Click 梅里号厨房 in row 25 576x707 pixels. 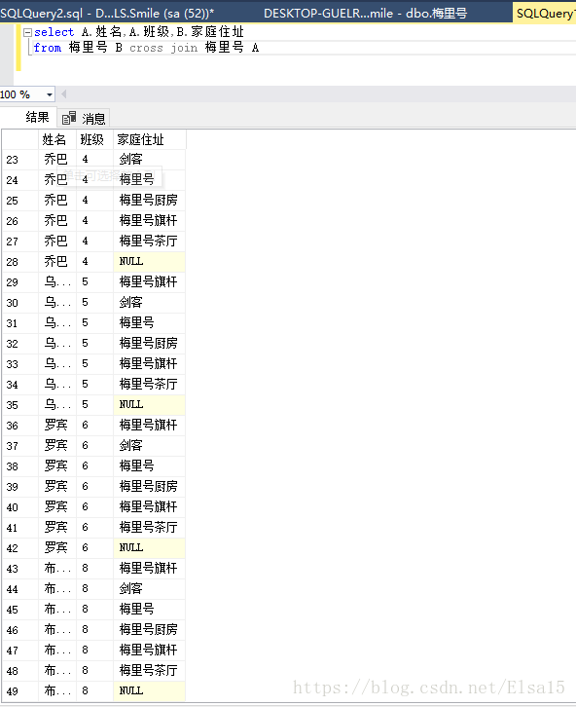click(x=150, y=201)
